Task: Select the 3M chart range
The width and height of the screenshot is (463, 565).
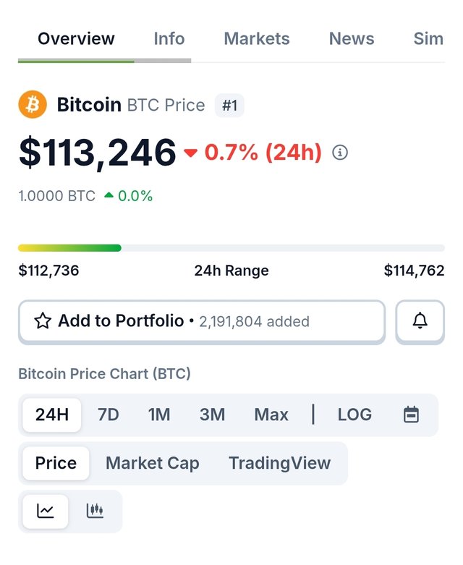Action: (213, 415)
